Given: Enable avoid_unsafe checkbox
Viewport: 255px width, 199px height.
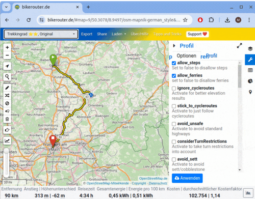Looking at the screenshot, I should click(174, 124).
